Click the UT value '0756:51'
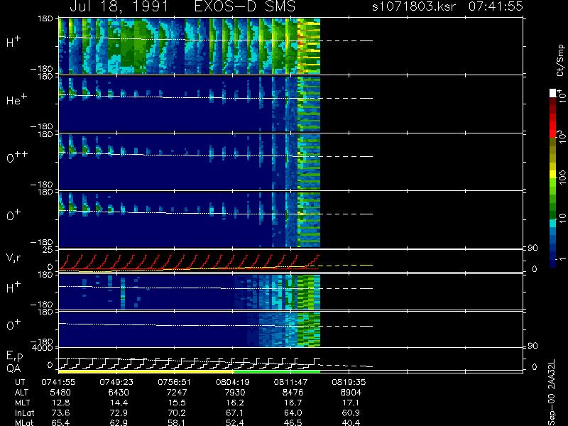 click(175, 382)
